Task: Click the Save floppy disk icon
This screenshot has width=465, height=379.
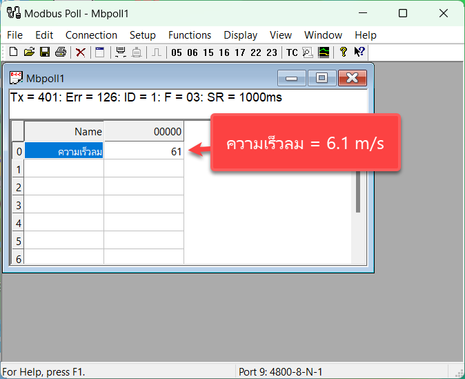Action: tap(45, 52)
